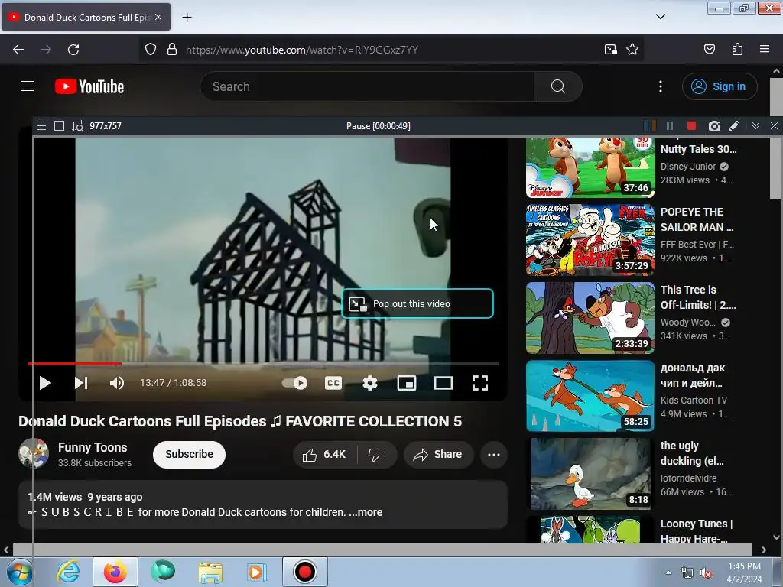Toggle closed captions CC button
783x587 pixels.
[x=333, y=383]
